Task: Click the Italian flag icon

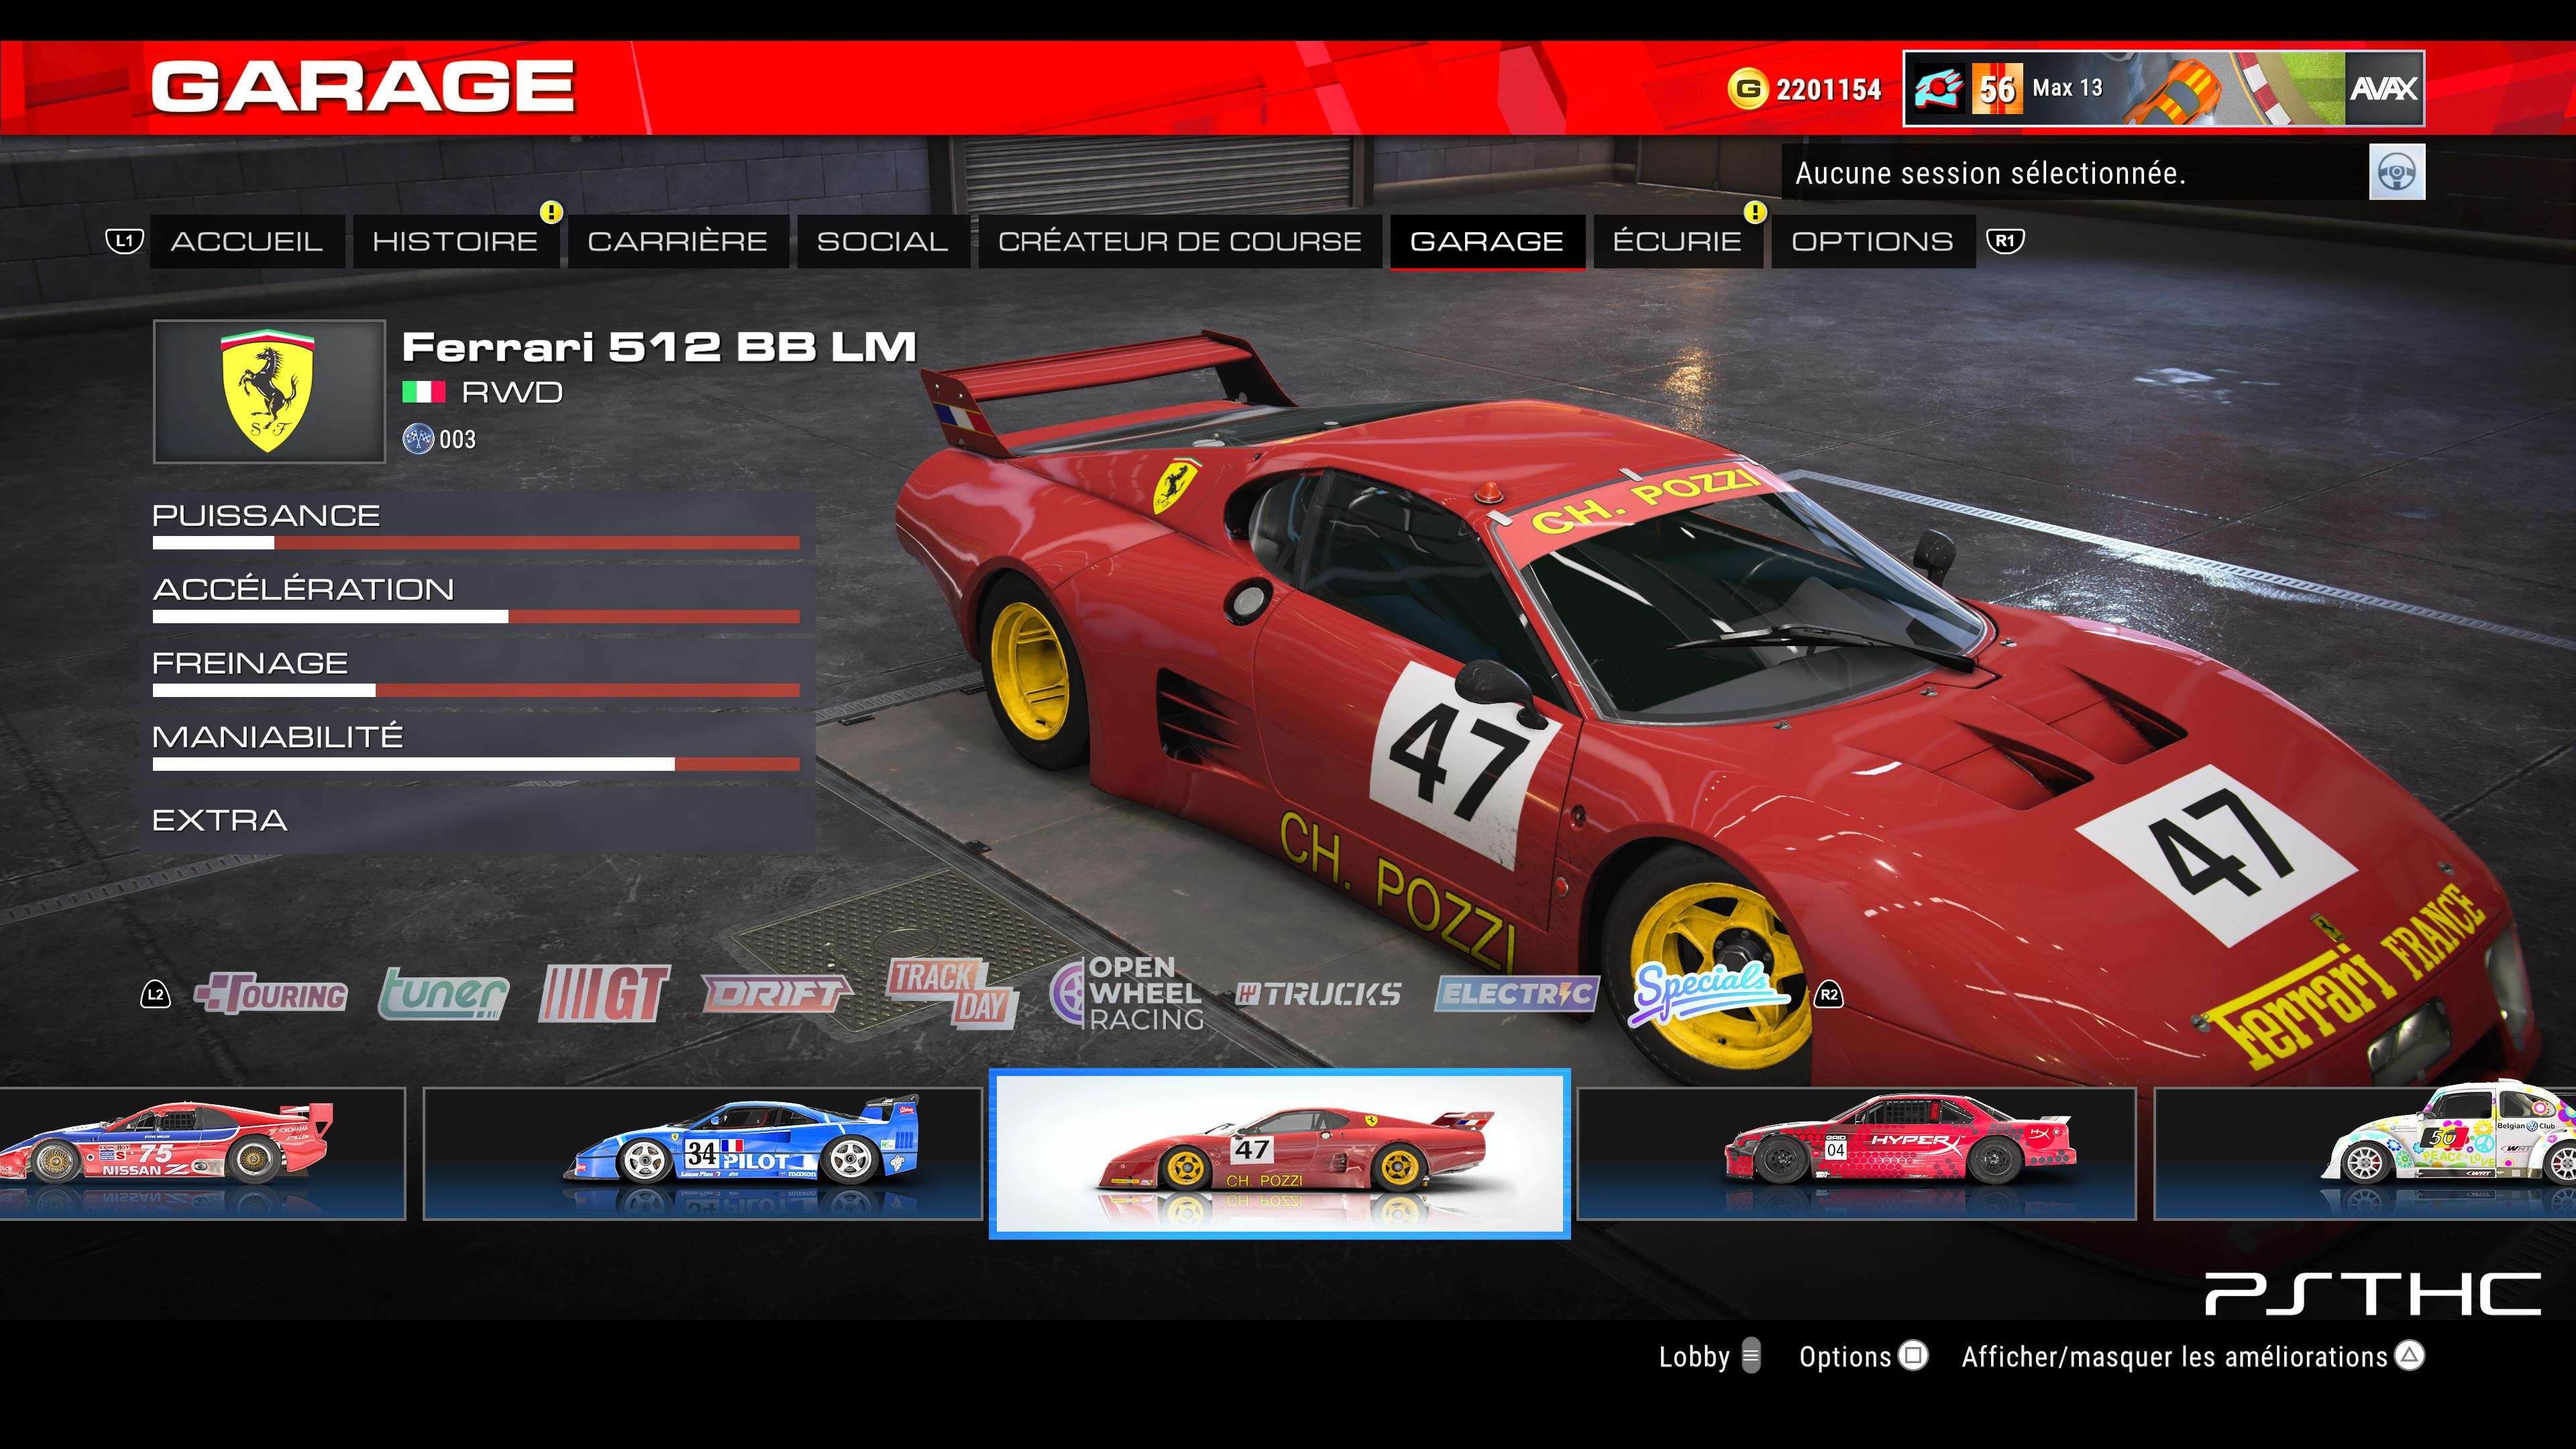Action: point(423,392)
